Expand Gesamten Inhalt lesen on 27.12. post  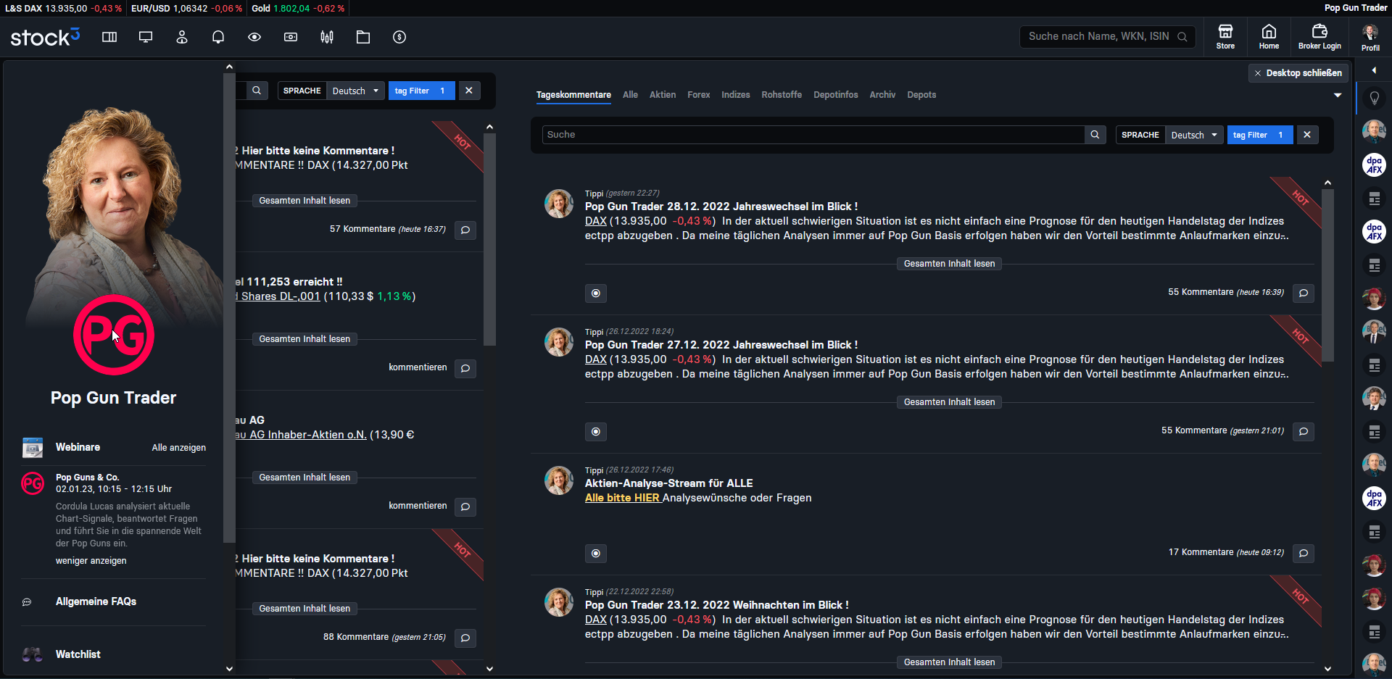pyautogui.click(x=949, y=402)
